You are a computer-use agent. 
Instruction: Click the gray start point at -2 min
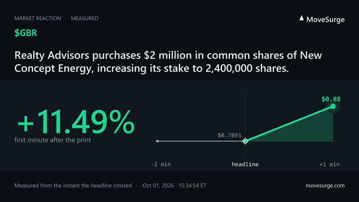[157, 141]
